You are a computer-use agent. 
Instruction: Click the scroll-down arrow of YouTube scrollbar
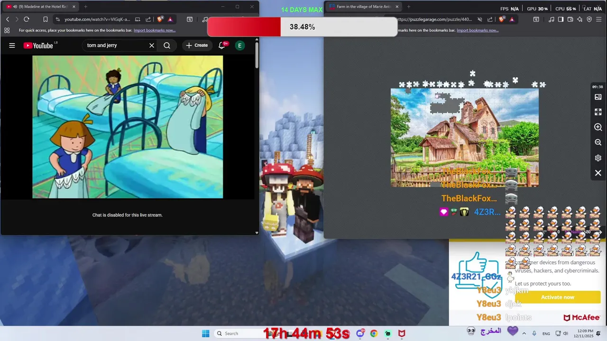[257, 233]
